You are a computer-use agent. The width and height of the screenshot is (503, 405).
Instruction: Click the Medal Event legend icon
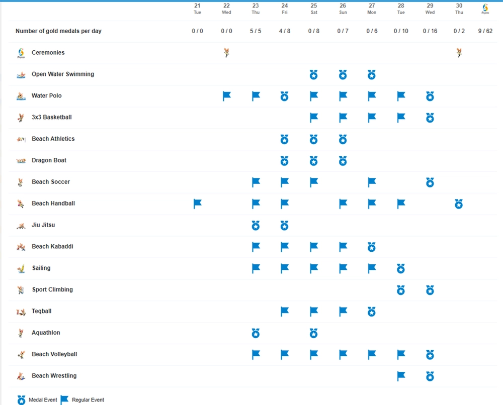pos(21,400)
